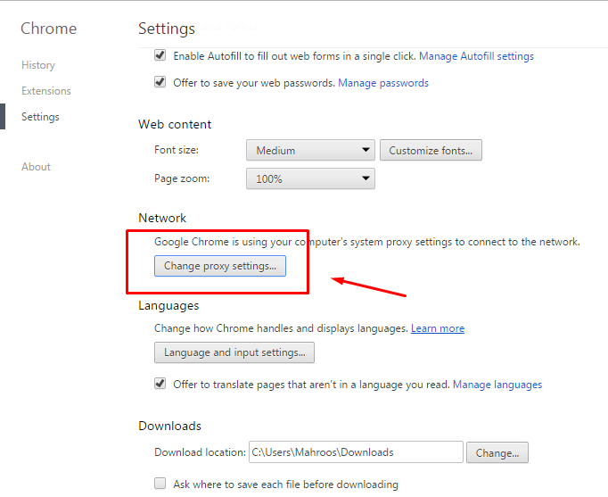Toggle the Offer to save passwords checkbox
Image resolution: width=608 pixels, height=497 pixels.
160,82
